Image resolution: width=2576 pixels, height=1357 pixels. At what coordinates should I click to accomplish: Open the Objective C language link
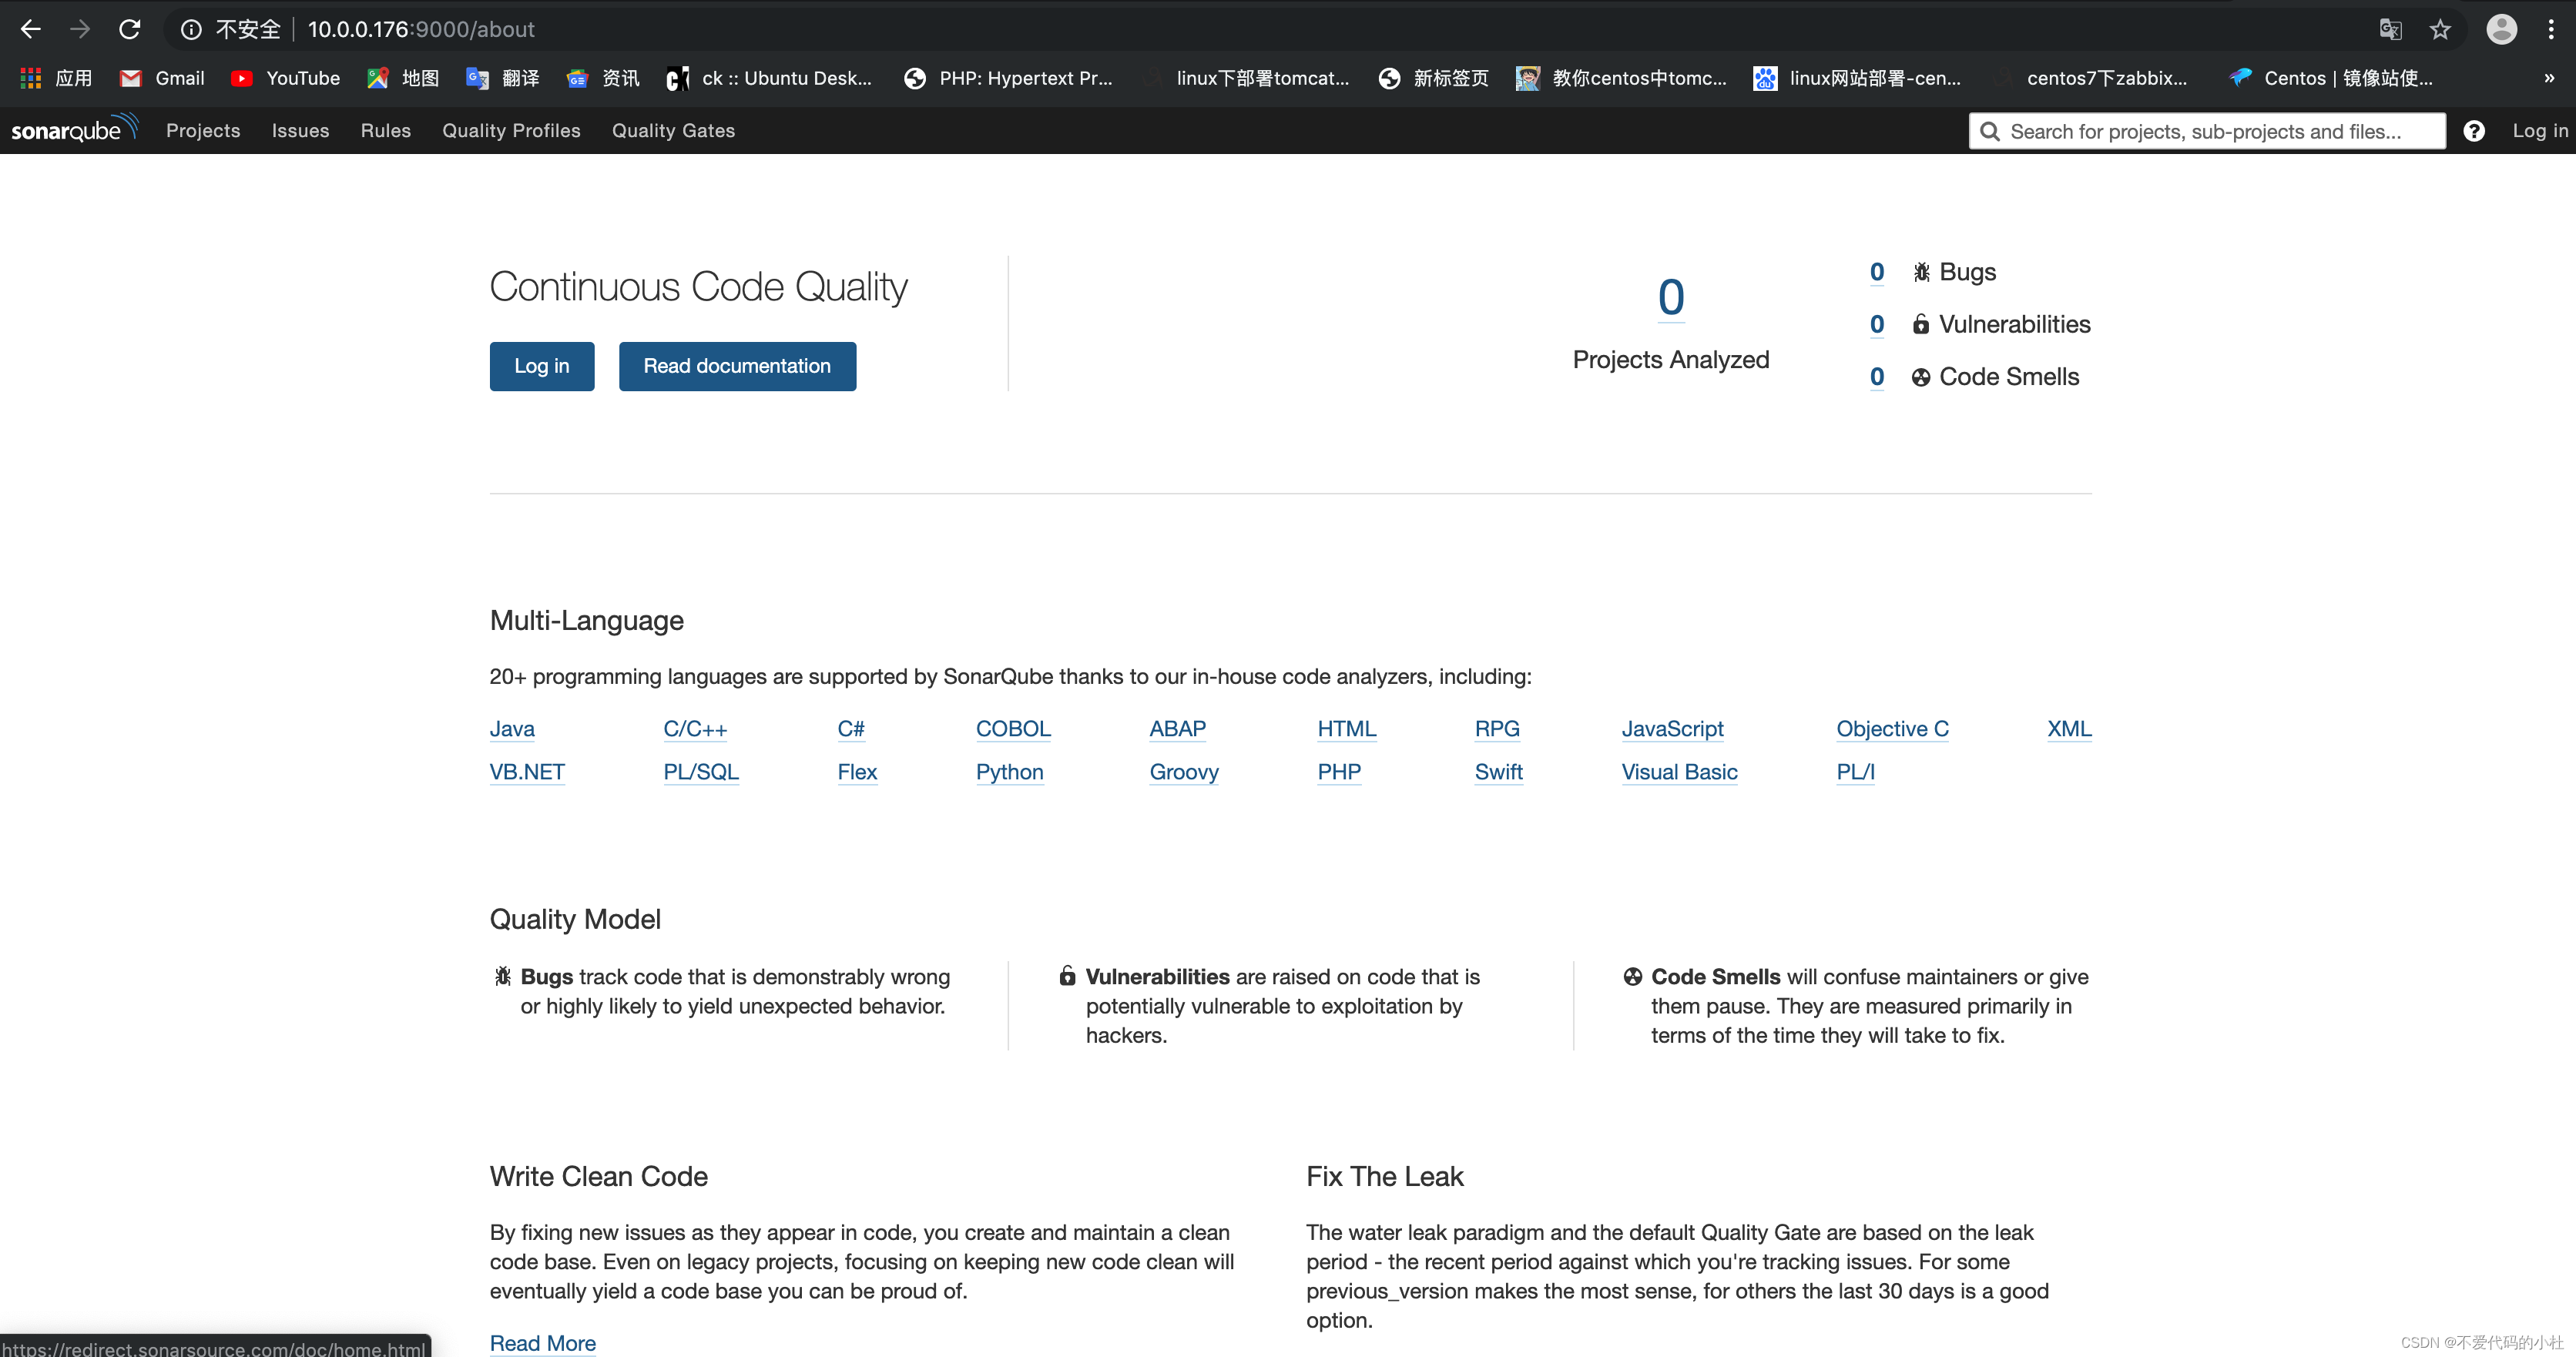pyautogui.click(x=1892, y=729)
